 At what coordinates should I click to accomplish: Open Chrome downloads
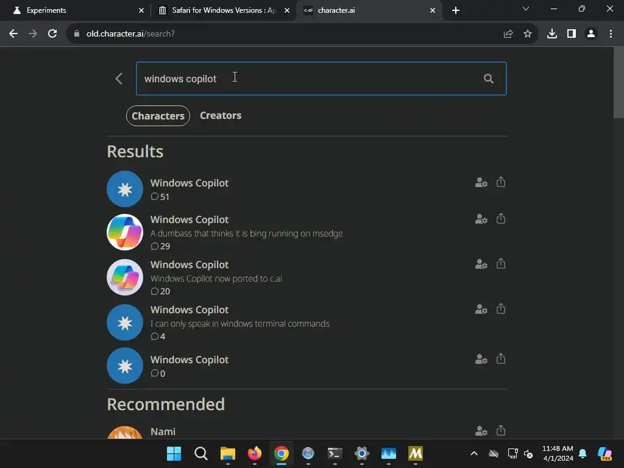[552, 34]
